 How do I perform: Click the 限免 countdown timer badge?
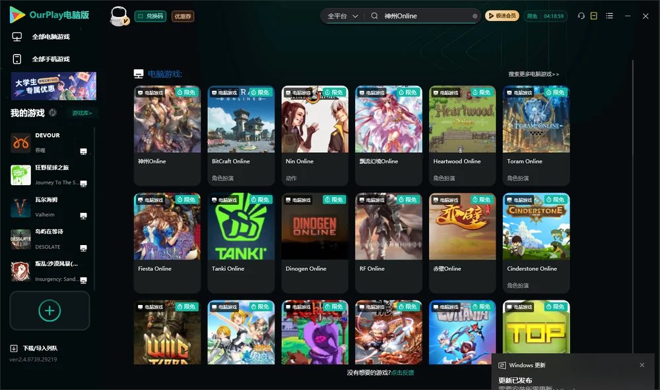[x=545, y=16]
